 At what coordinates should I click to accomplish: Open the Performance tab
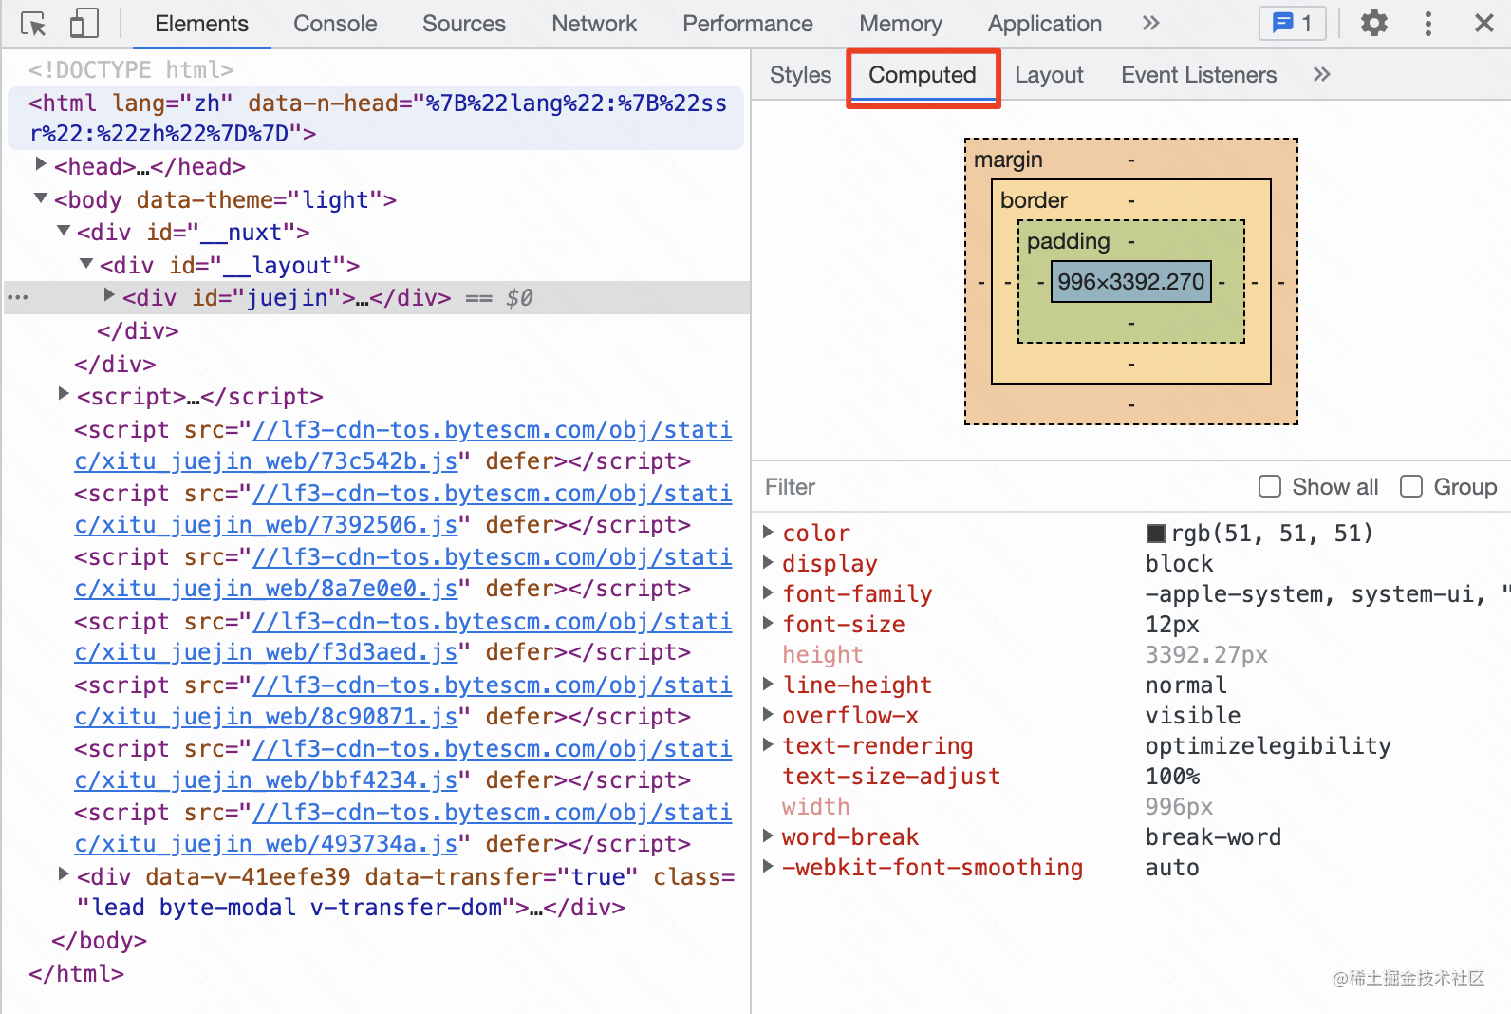[x=748, y=24]
